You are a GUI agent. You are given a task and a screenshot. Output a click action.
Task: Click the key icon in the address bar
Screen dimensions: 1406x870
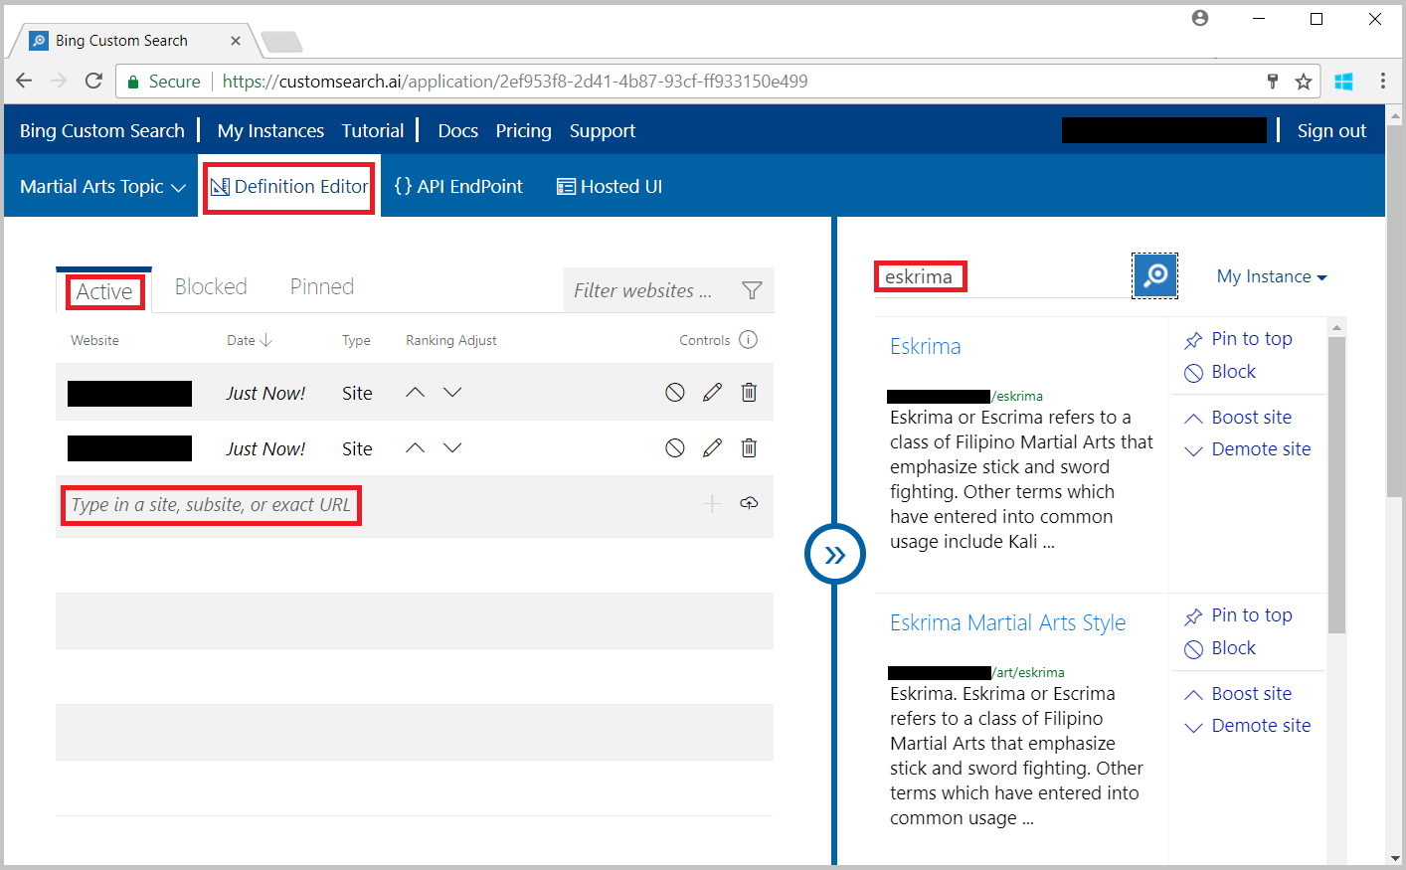point(1272,82)
